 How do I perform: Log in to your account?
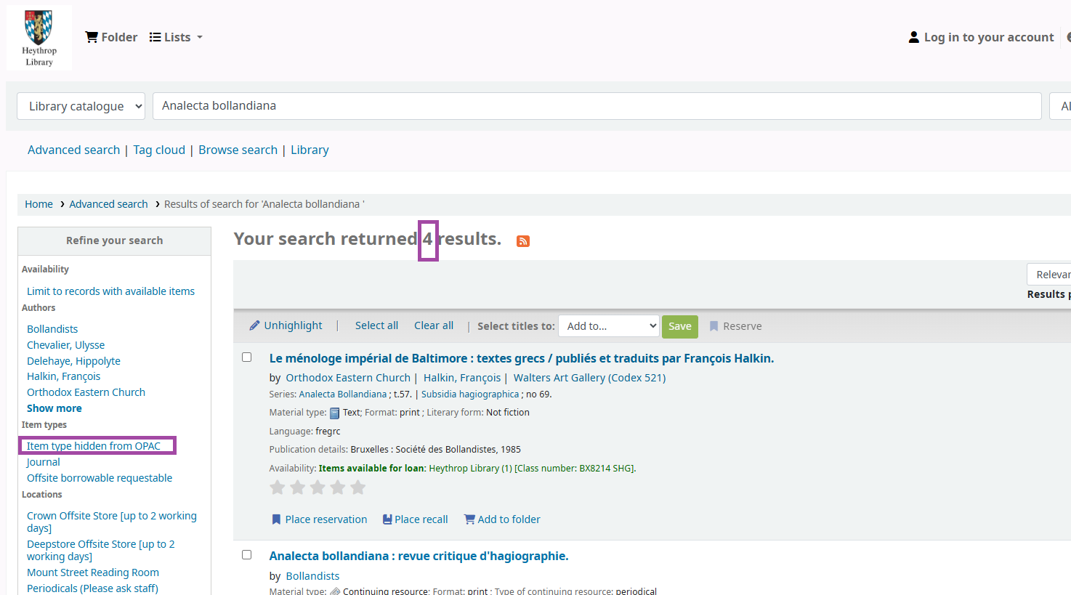point(981,37)
